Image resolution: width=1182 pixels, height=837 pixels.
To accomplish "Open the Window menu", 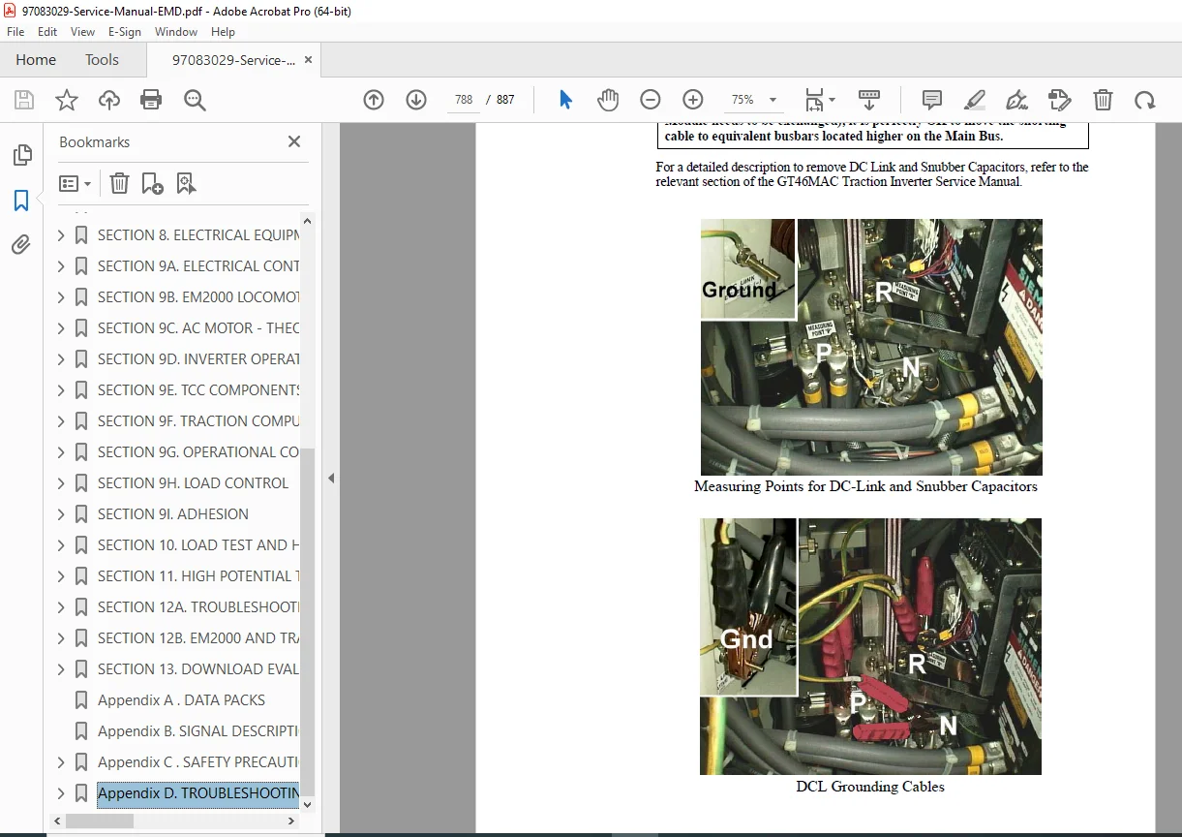I will pyautogui.click(x=176, y=32).
